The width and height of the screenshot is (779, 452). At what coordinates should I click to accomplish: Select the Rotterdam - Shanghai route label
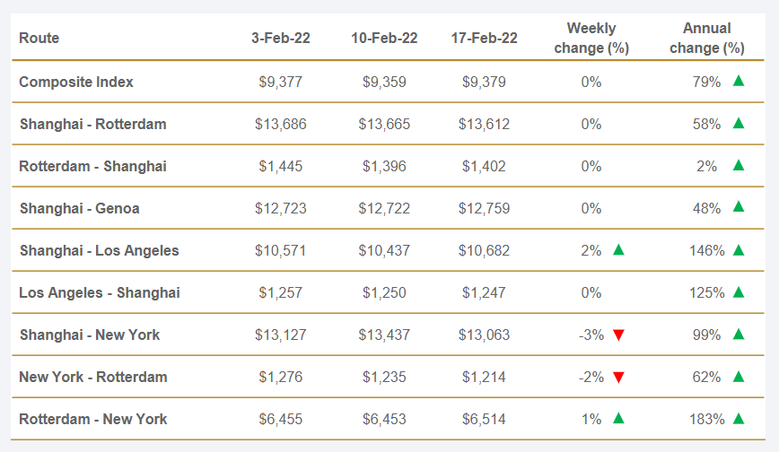pyautogui.click(x=93, y=166)
